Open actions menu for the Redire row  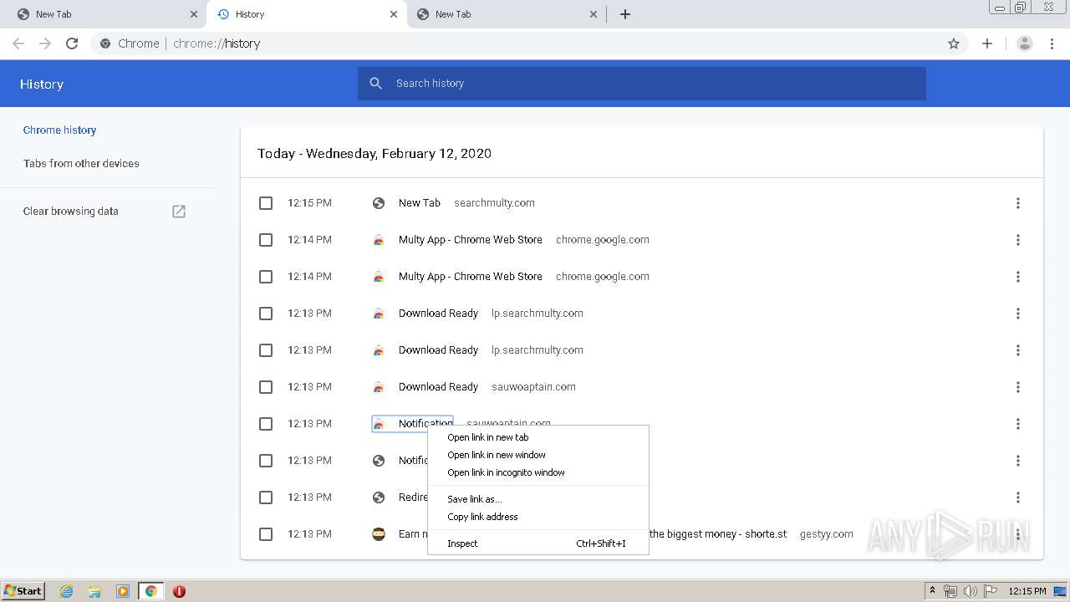coord(1018,497)
